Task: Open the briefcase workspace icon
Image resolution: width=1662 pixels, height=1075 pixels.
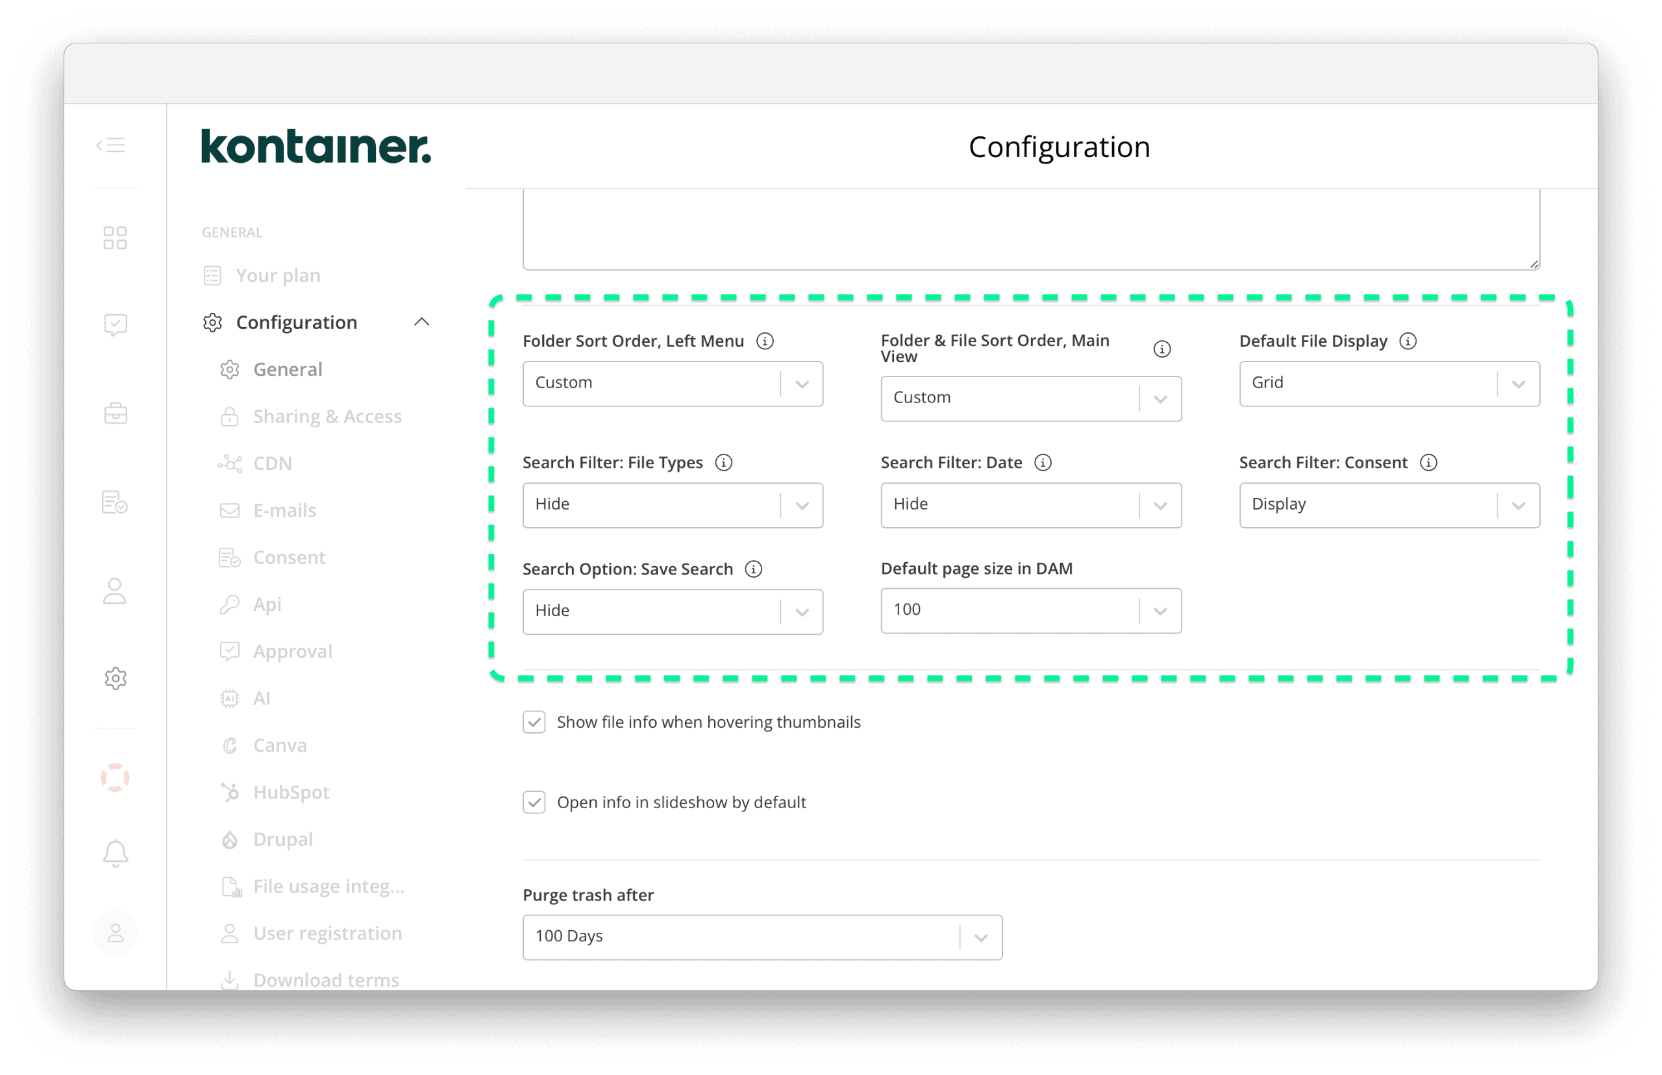Action: click(x=115, y=413)
